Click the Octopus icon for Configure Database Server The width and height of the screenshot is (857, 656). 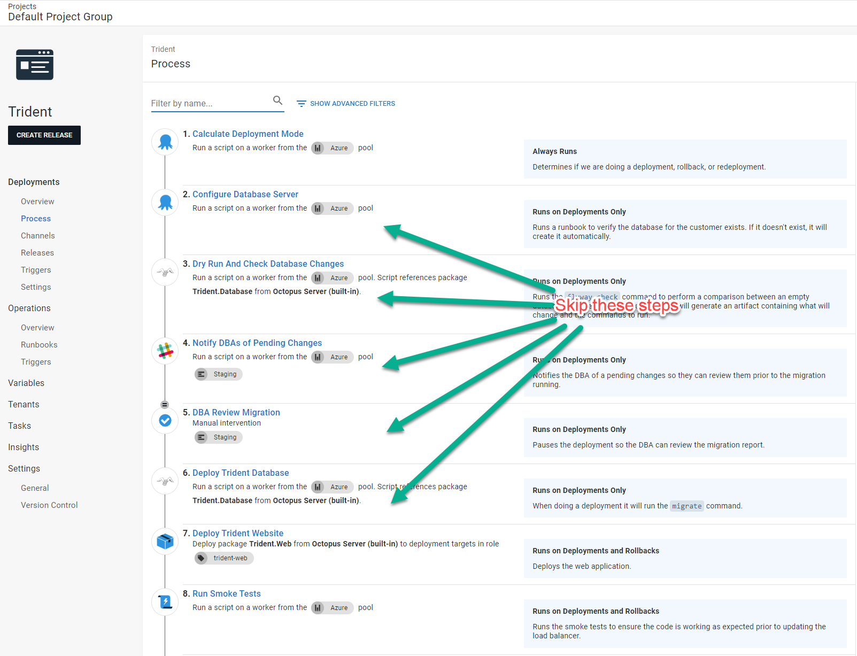165,202
